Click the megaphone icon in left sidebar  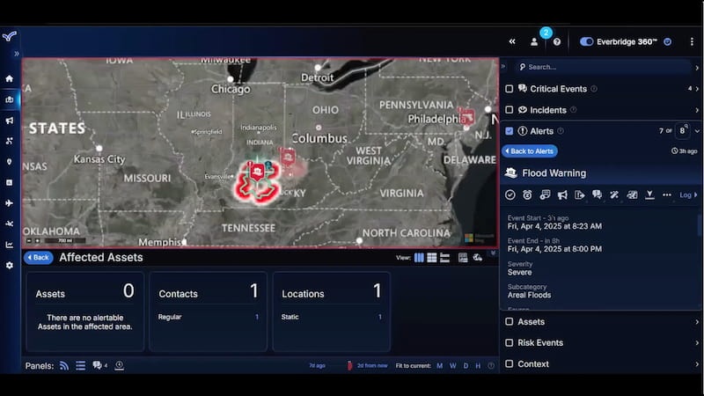tap(10, 121)
